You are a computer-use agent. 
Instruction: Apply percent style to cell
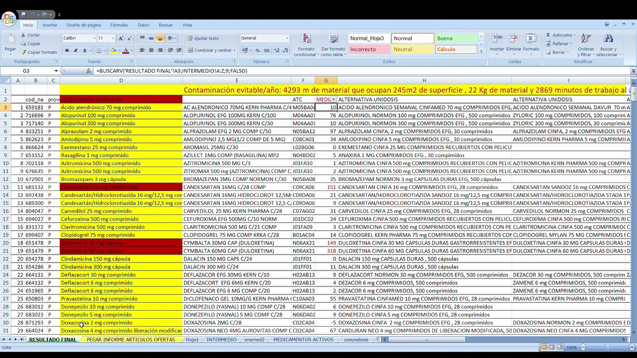point(257,50)
